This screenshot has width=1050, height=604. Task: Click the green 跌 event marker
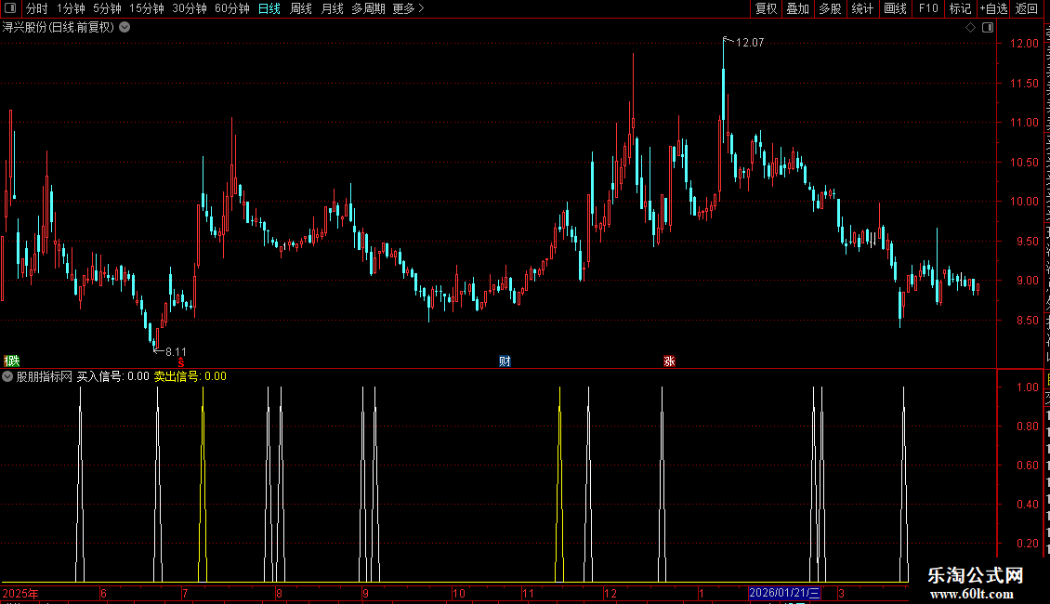point(13,361)
